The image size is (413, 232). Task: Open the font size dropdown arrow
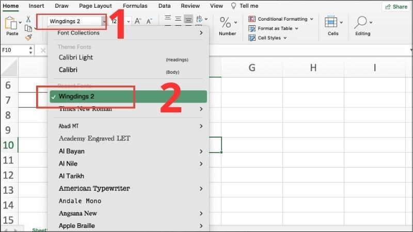[x=128, y=21]
